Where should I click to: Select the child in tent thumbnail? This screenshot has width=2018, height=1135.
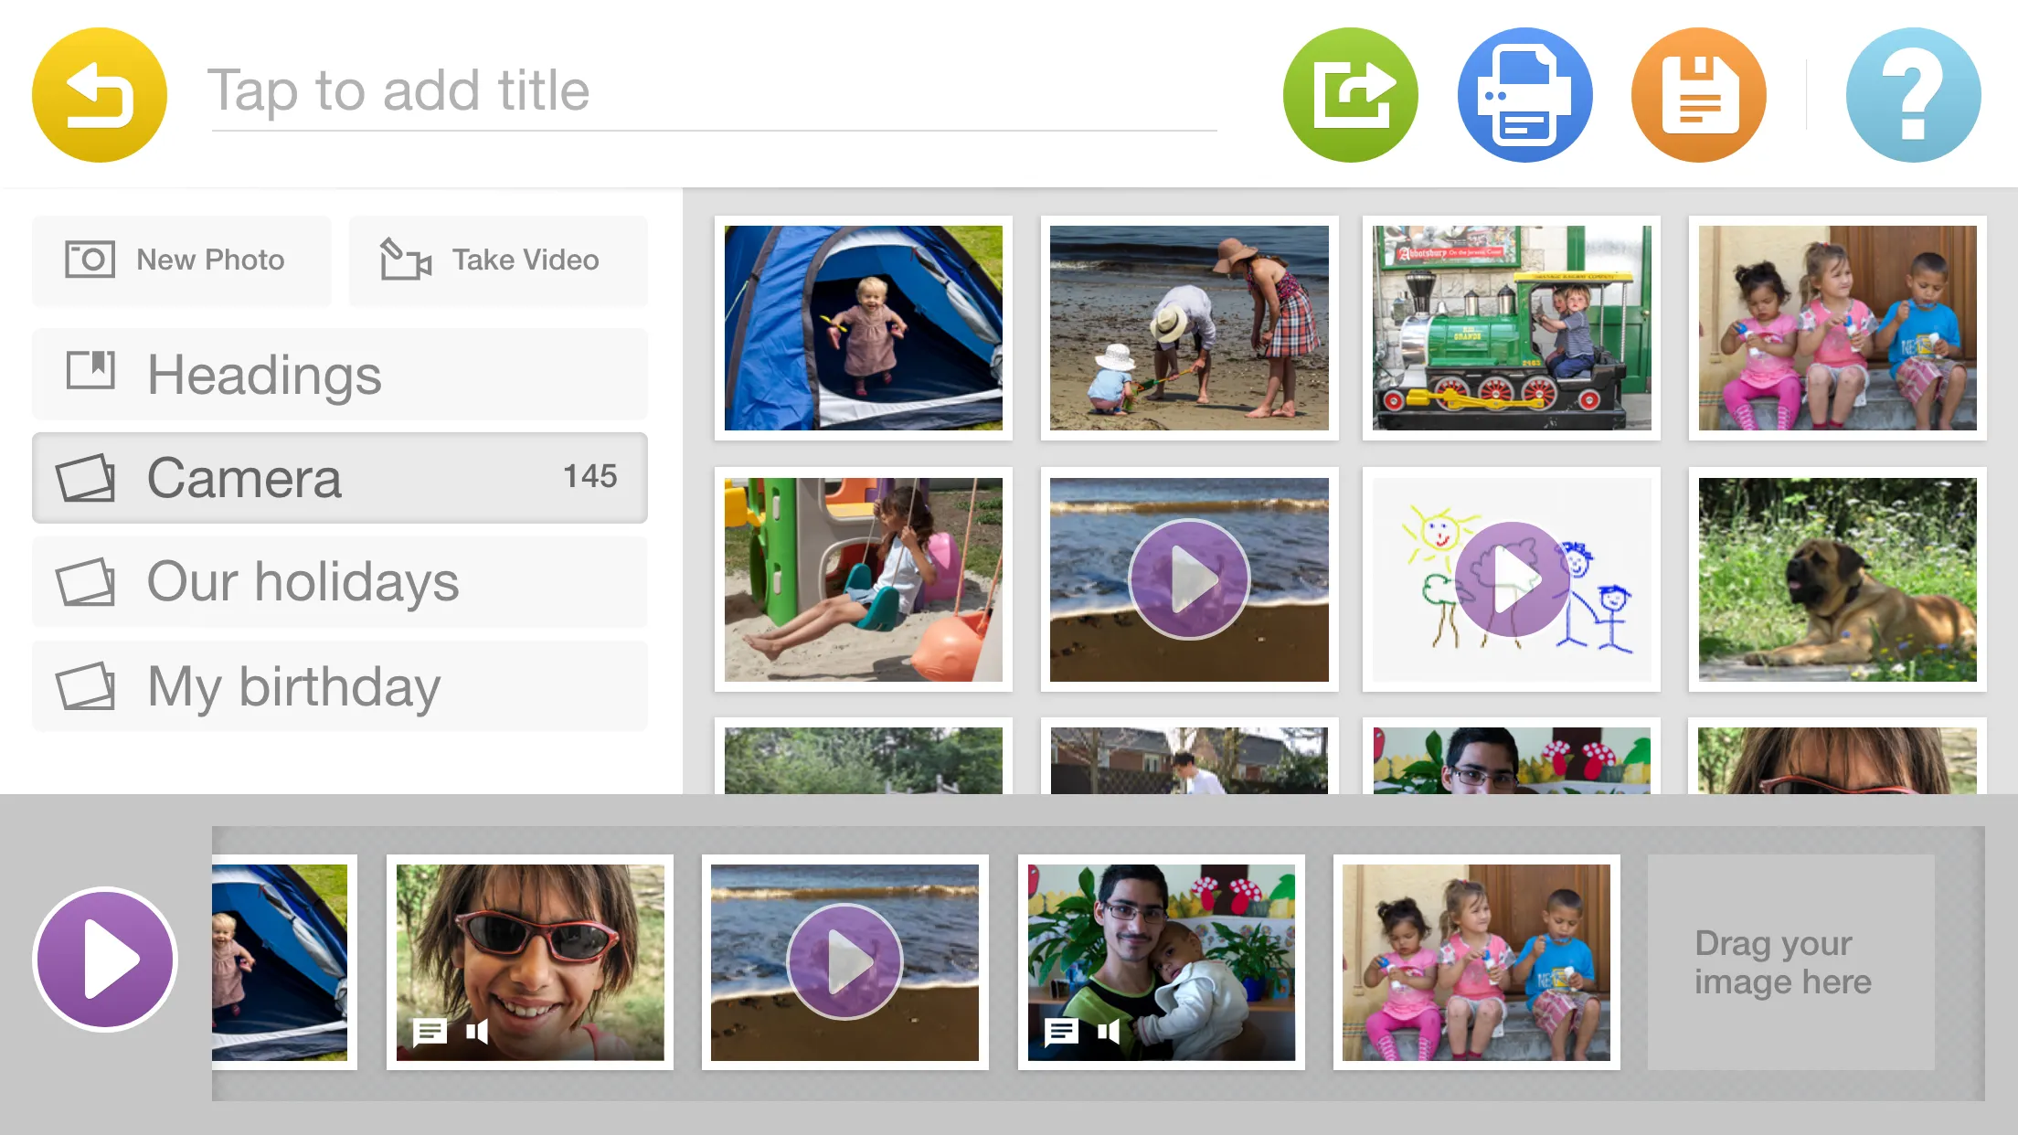861,324
